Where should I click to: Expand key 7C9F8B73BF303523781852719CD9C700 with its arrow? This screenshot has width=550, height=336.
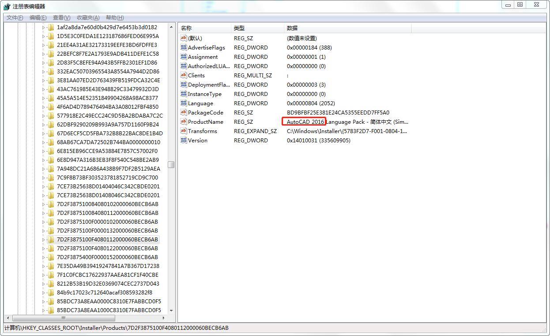(44, 178)
